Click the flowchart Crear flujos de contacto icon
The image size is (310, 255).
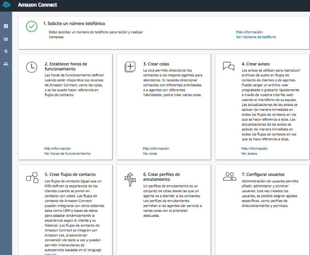[32, 178]
